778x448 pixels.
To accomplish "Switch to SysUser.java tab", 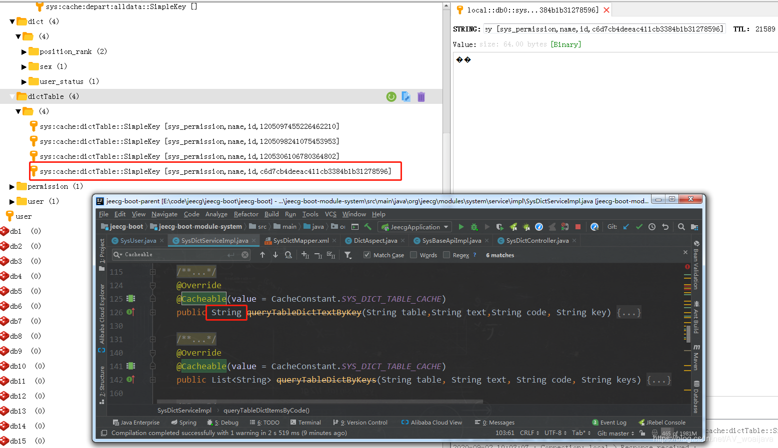I will click(x=138, y=241).
